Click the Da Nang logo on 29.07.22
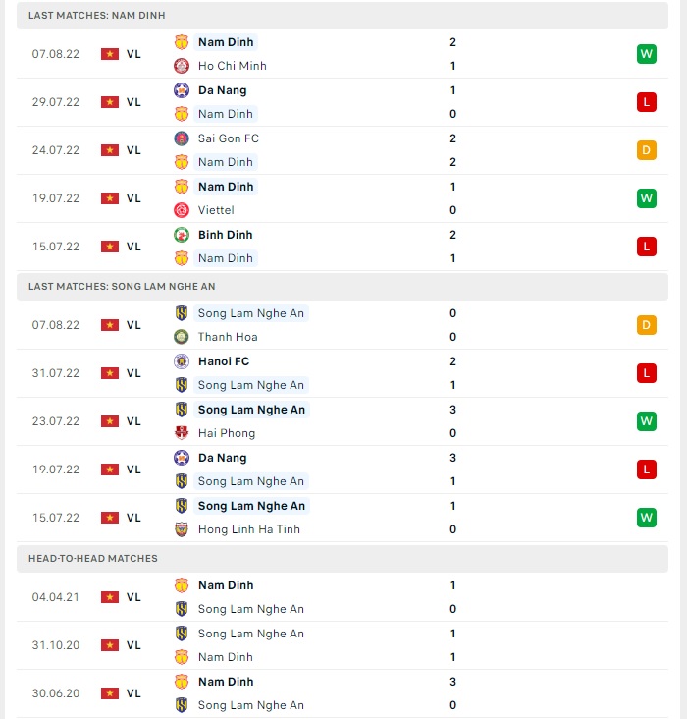687x719 pixels. 182,90
